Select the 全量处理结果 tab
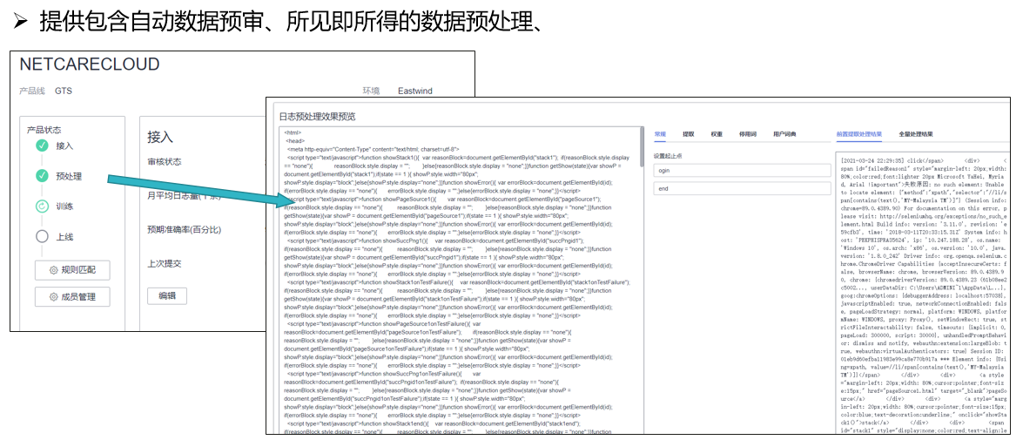Screen dimensions: 1023x440 click(x=915, y=134)
